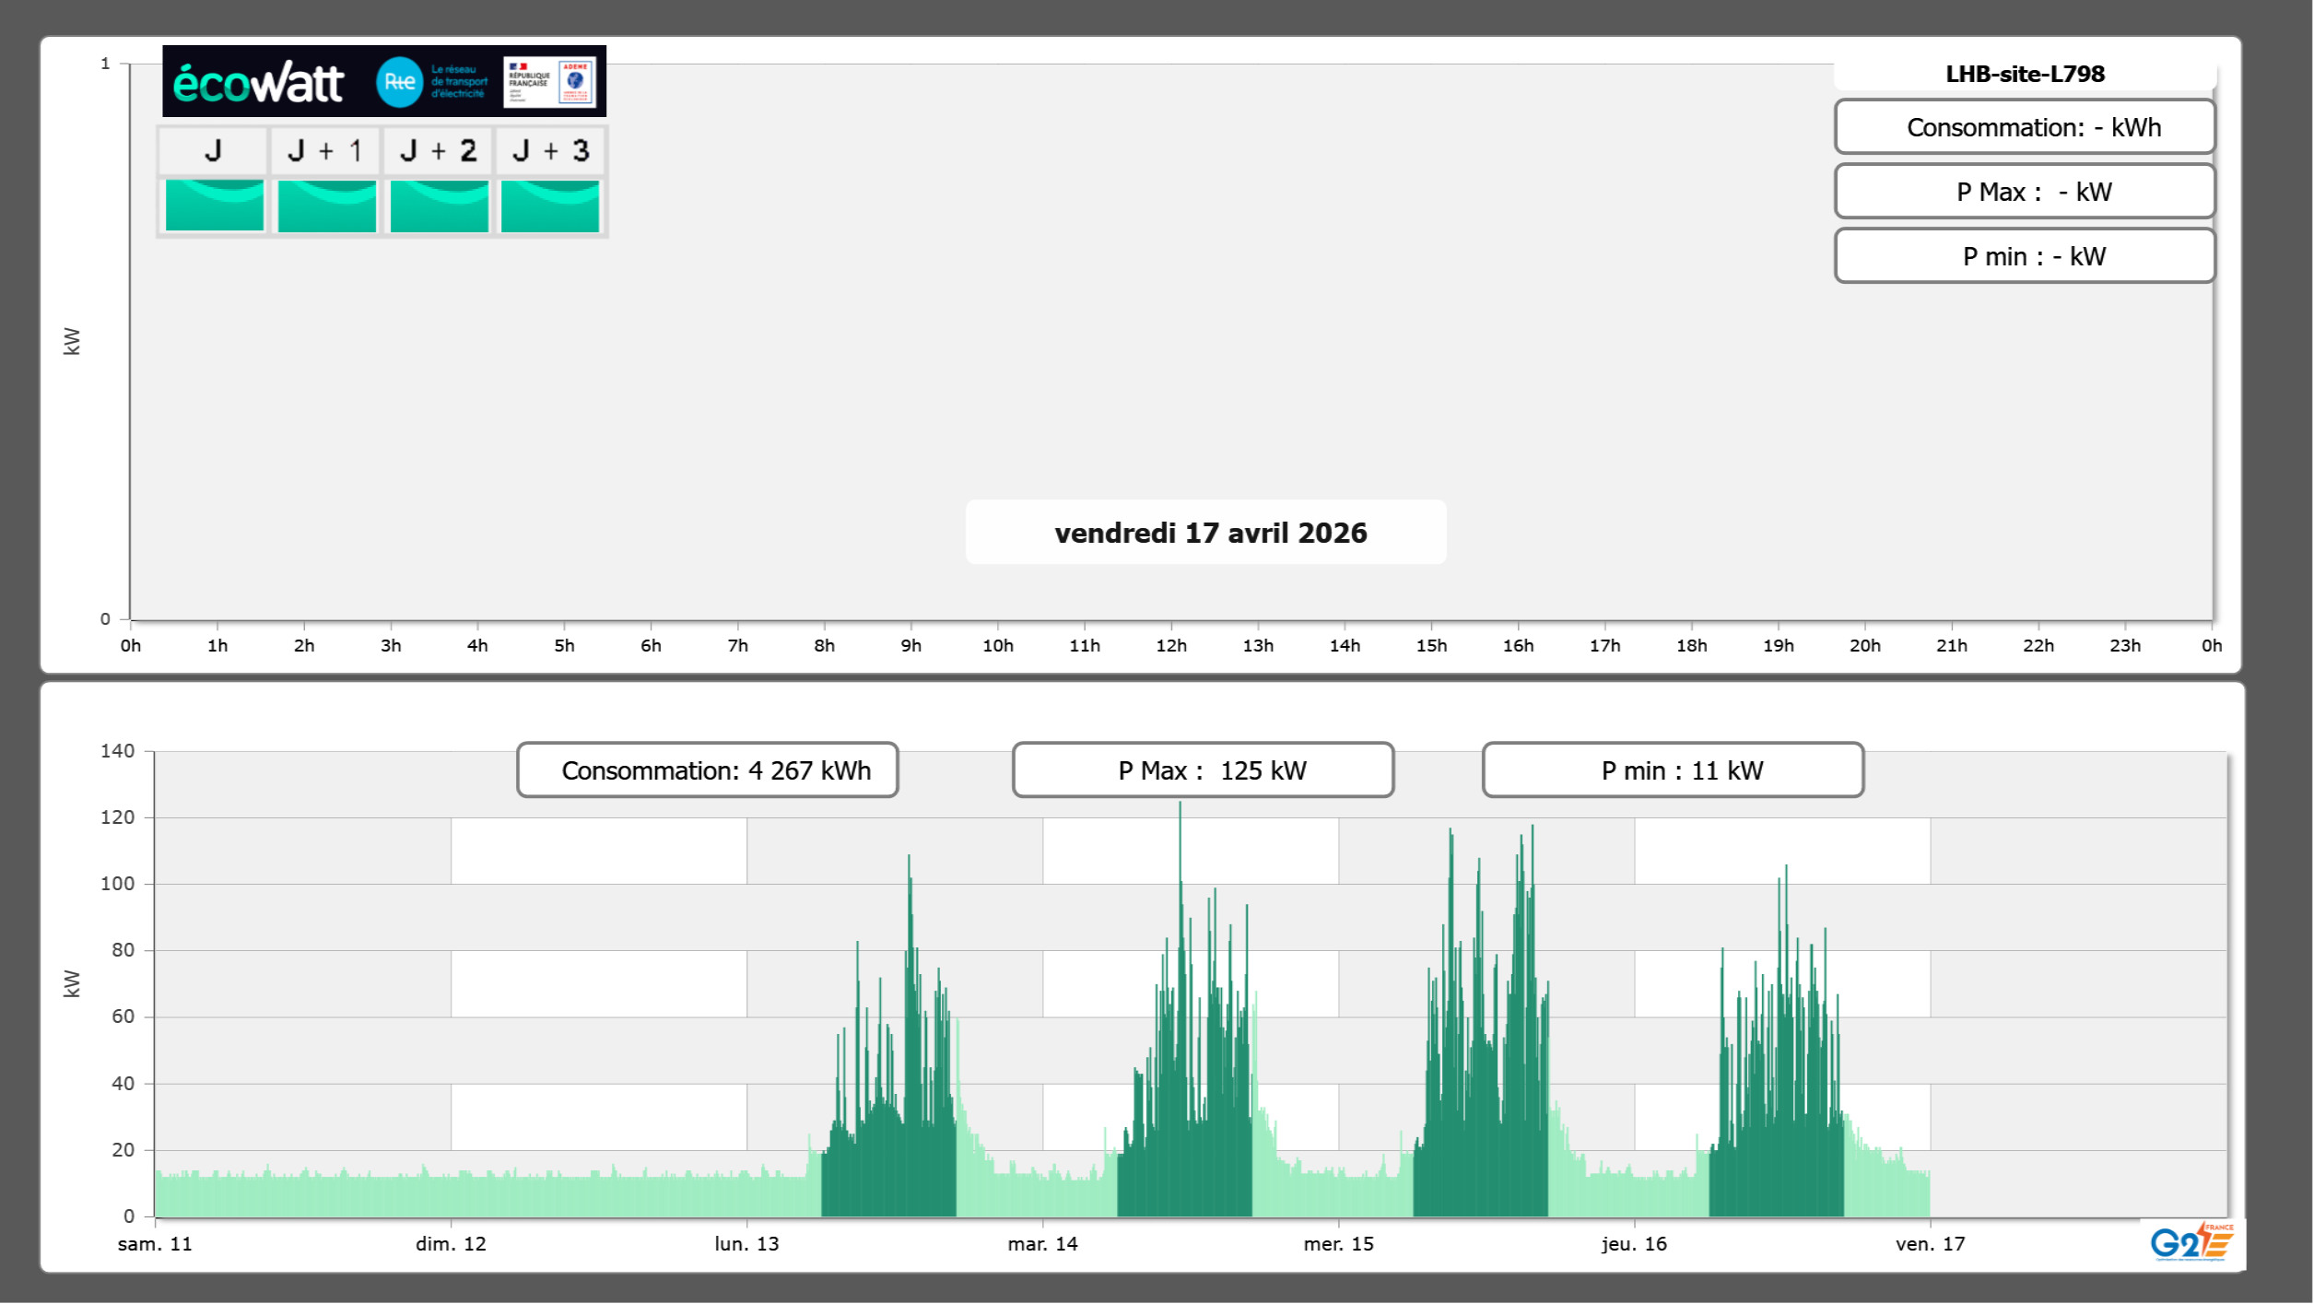Viewport: 2314px width, 1304px height.
Task: Click the weekly Consommation 4 267 kWh box
Action: click(708, 770)
